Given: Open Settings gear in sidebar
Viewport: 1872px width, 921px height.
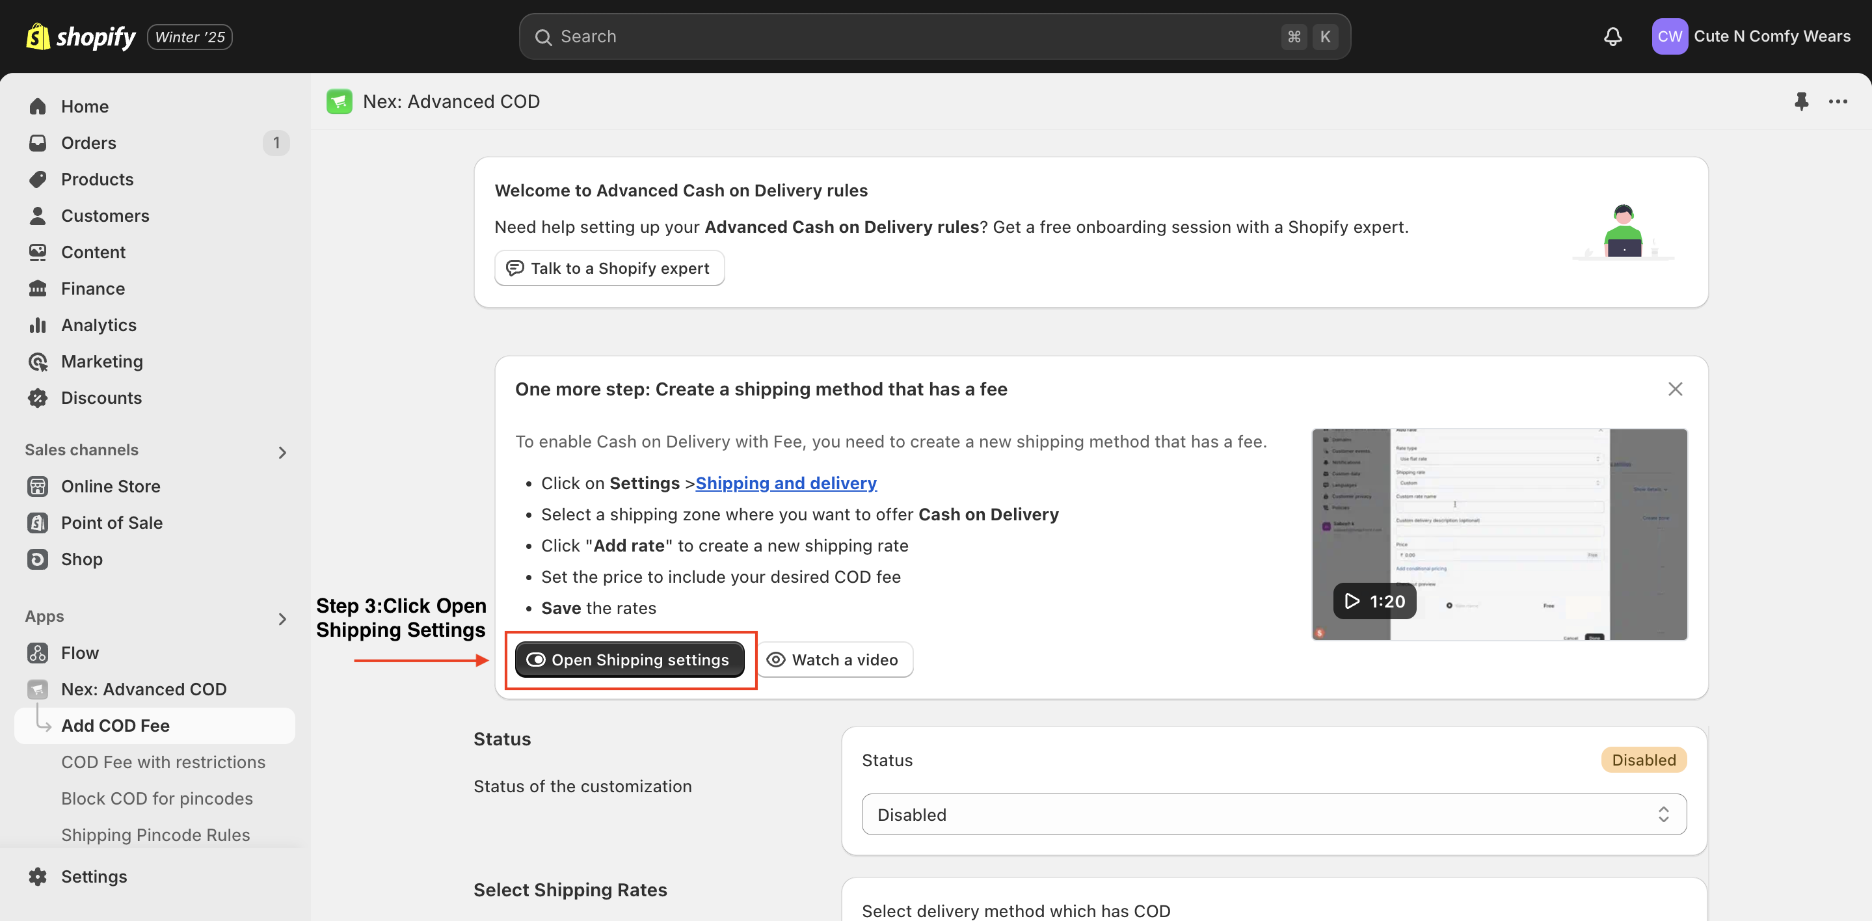Looking at the screenshot, I should (93, 877).
